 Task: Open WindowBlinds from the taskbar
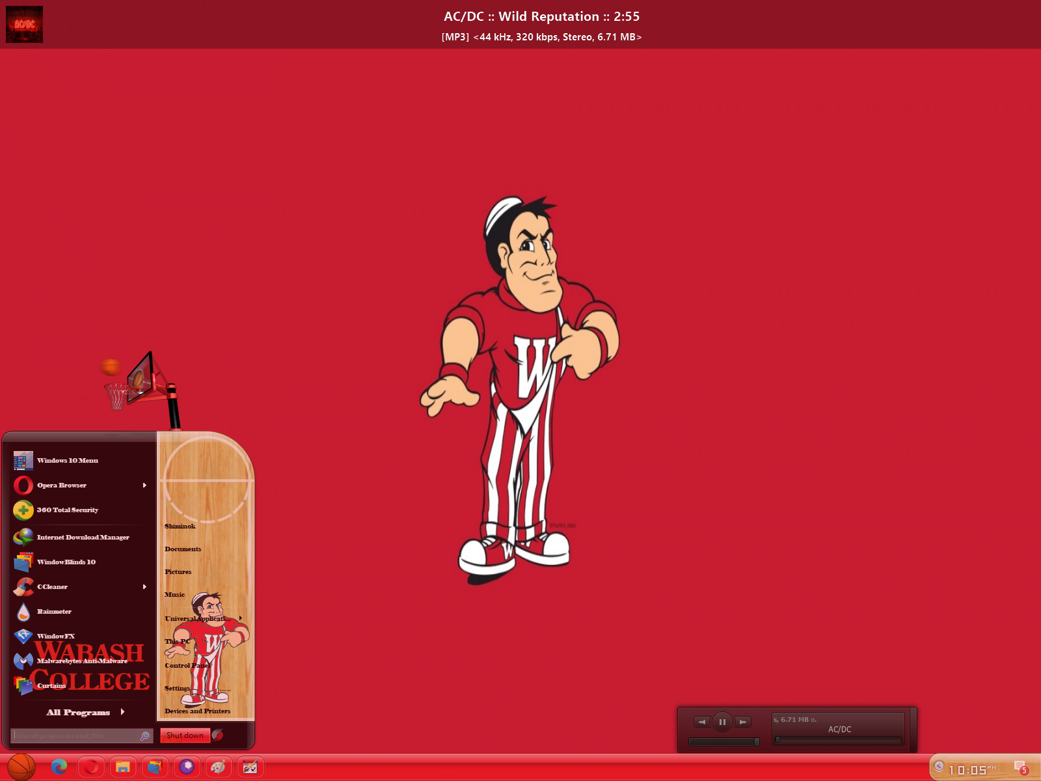coord(155,767)
